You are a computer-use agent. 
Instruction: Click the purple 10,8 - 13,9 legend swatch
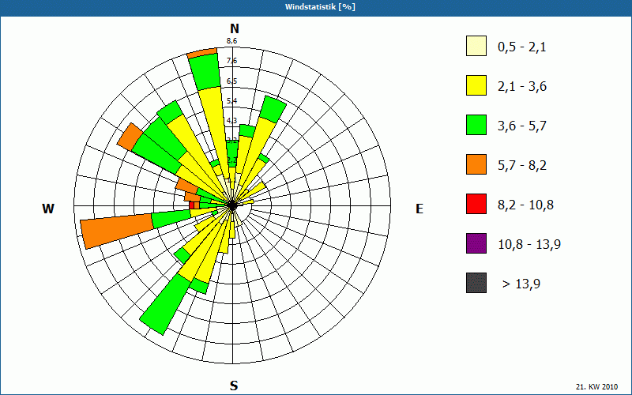(x=476, y=243)
